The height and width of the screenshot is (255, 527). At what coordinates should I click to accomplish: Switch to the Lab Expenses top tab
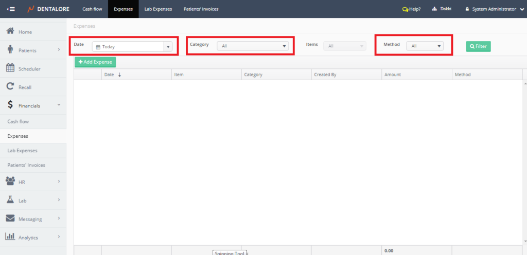pyautogui.click(x=158, y=9)
